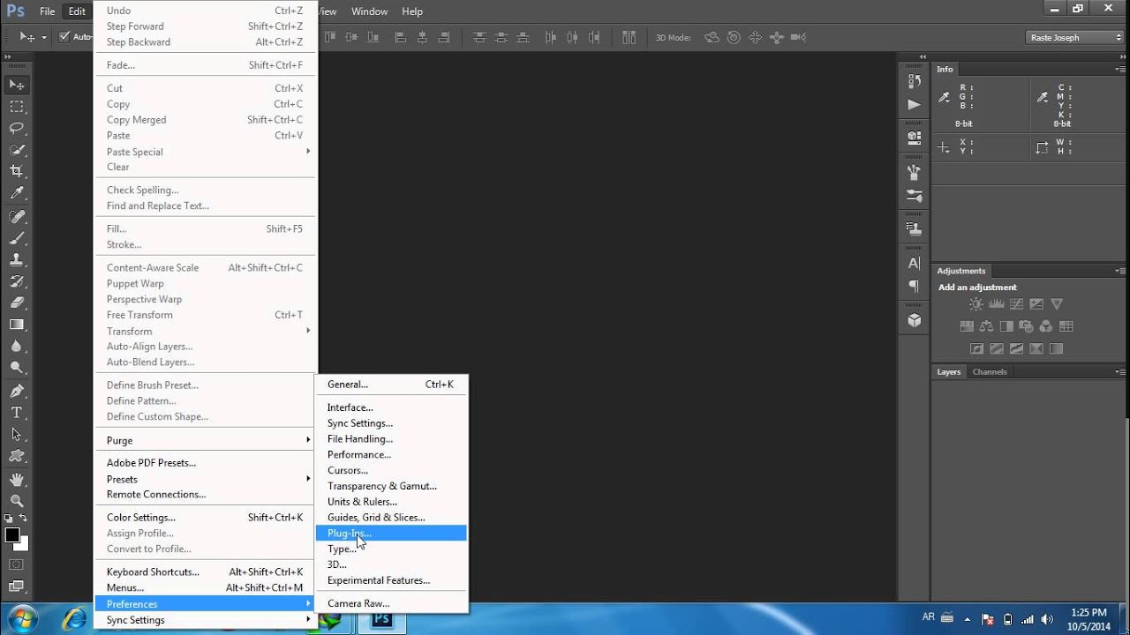Switch to the Channels tab
1130x635 pixels.
coord(990,371)
